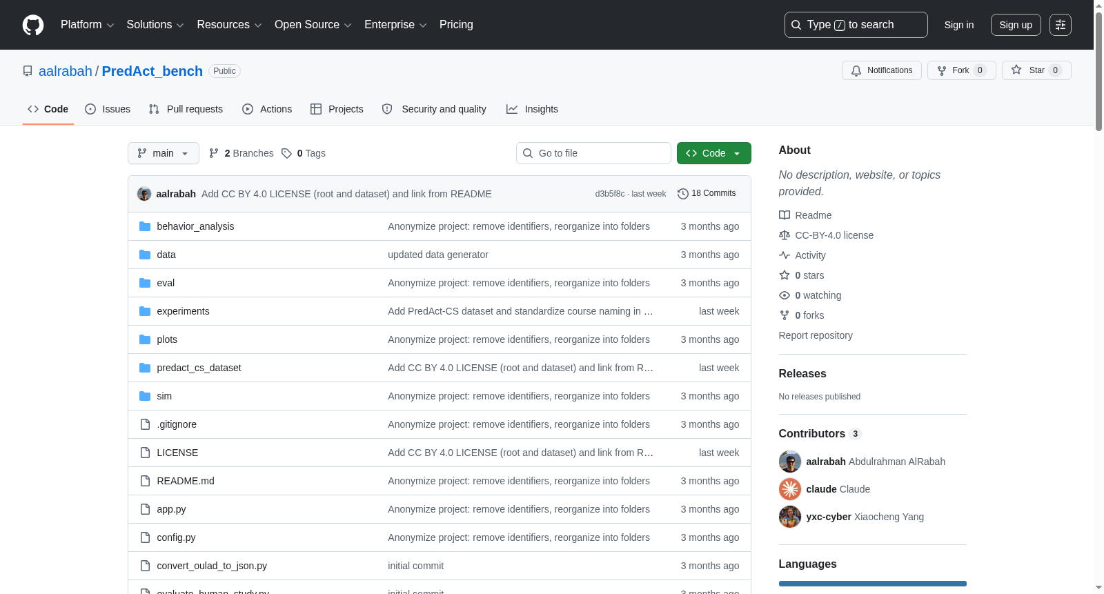Click the folder icon beside eval

point(145,283)
